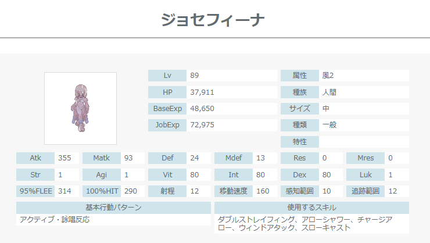Click the 基本行動パターン section header
The image size is (430, 243).
coord(113,208)
